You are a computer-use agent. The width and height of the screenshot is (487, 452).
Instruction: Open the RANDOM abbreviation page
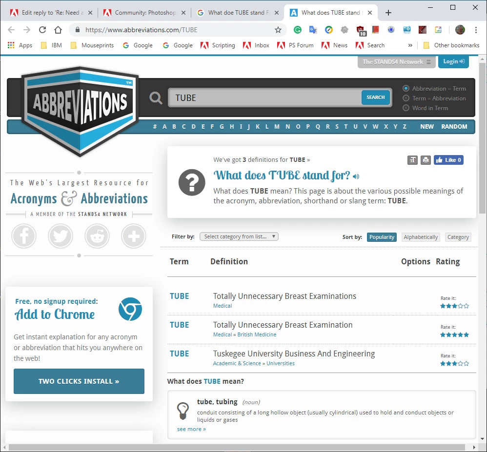click(454, 127)
